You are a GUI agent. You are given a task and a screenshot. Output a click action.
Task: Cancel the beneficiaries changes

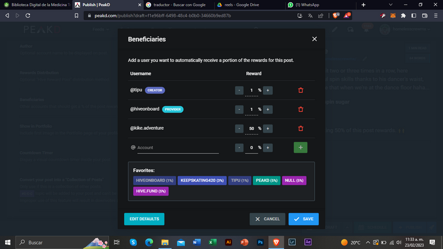pos(267,219)
